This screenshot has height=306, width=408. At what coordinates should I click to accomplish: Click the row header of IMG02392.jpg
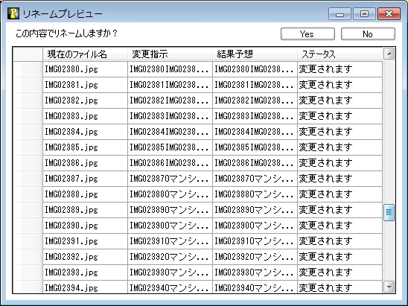[x=28, y=257]
